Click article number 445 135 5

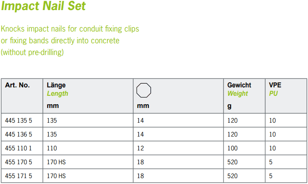tap(18, 121)
